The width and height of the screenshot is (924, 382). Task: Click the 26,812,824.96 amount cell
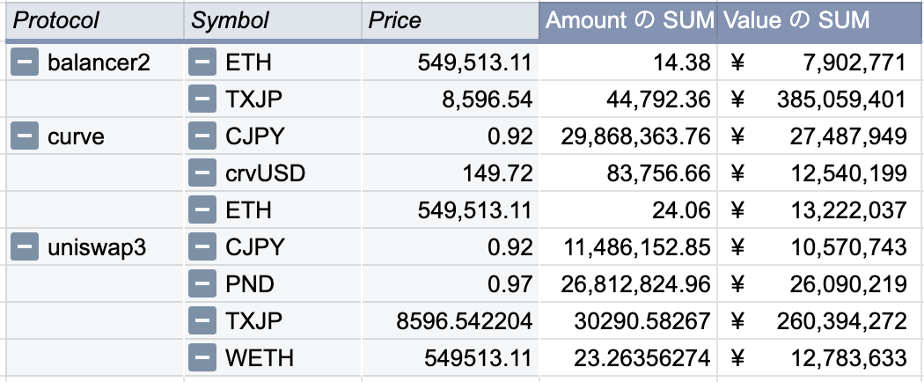tap(635, 285)
